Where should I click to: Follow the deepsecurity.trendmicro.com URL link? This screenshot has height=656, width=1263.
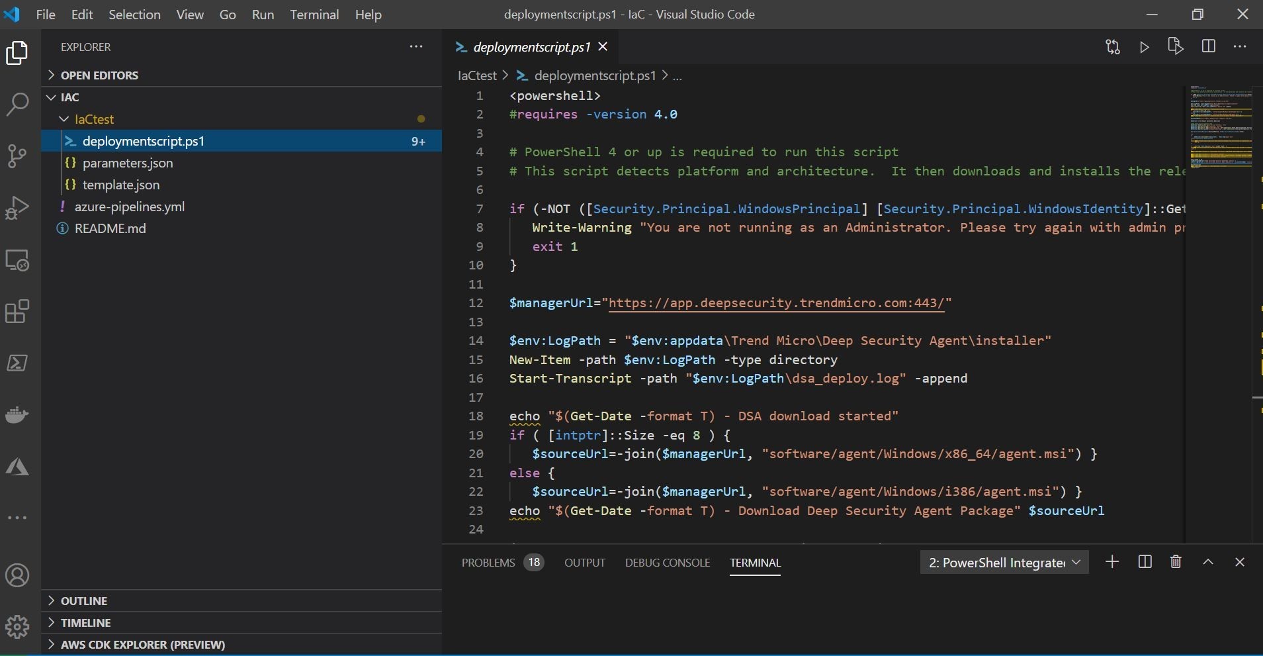[x=776, y=303]
